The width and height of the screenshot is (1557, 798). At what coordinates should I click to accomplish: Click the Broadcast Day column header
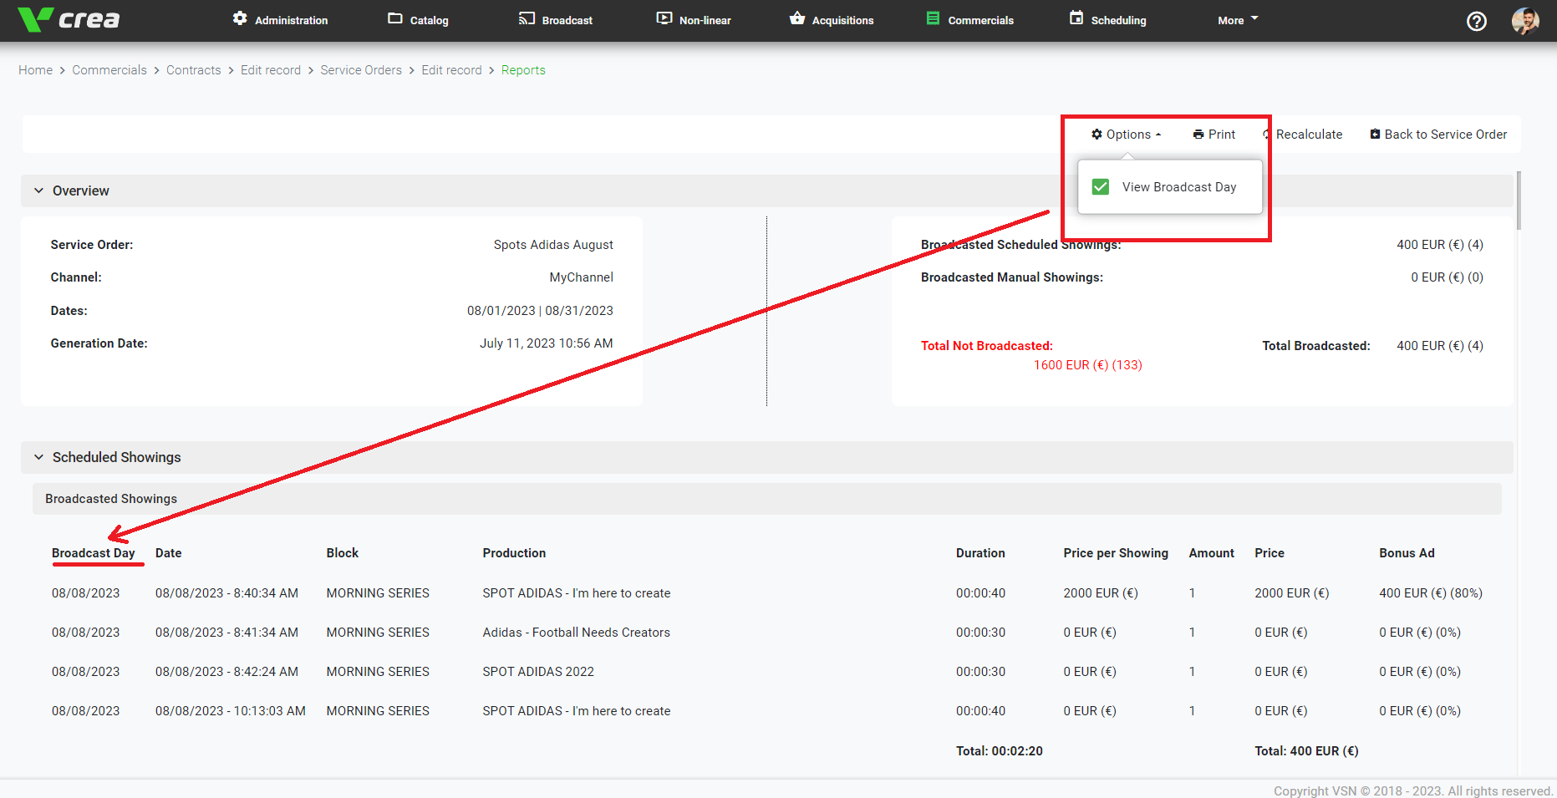93,553
